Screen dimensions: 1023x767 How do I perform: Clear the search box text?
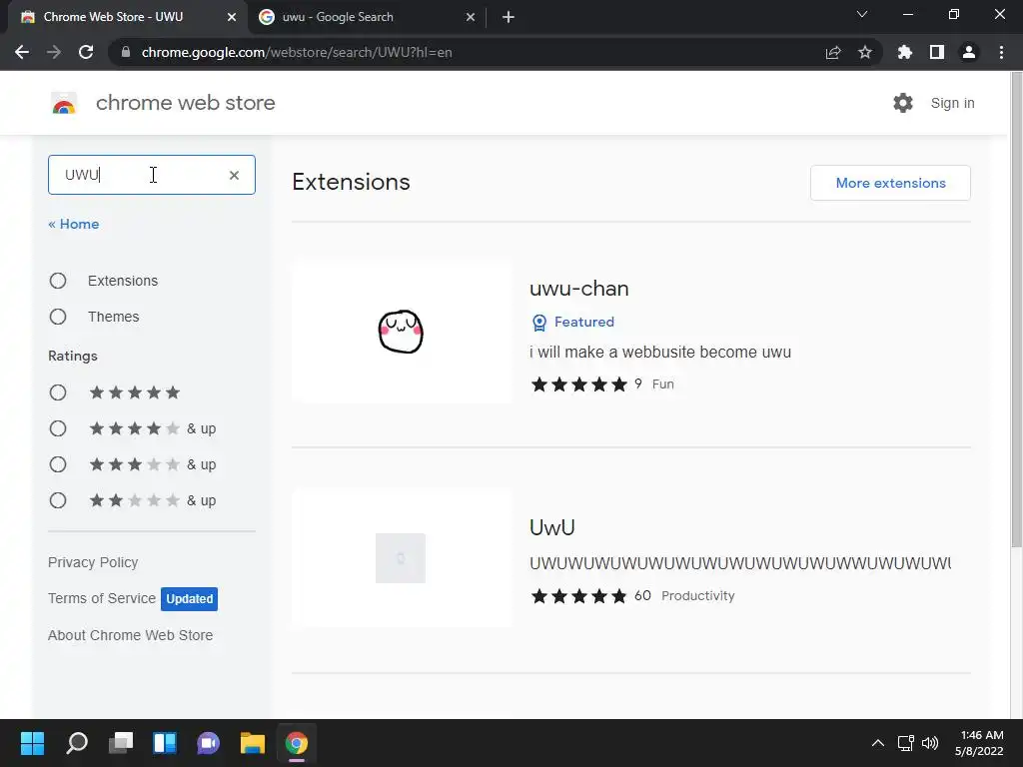tap(234, 175)
